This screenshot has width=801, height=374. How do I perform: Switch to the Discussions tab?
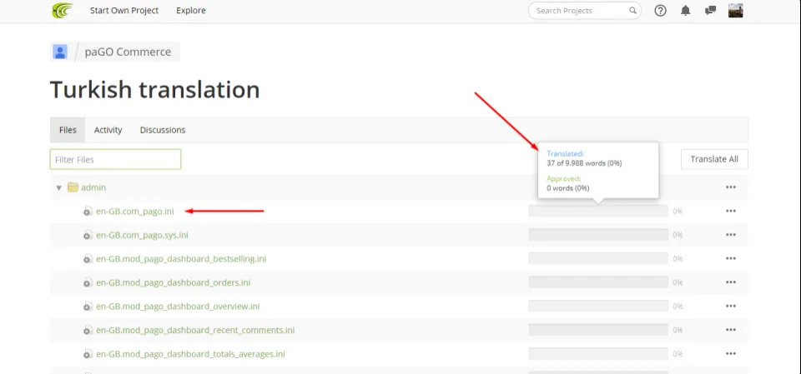(x=163, y=130)
